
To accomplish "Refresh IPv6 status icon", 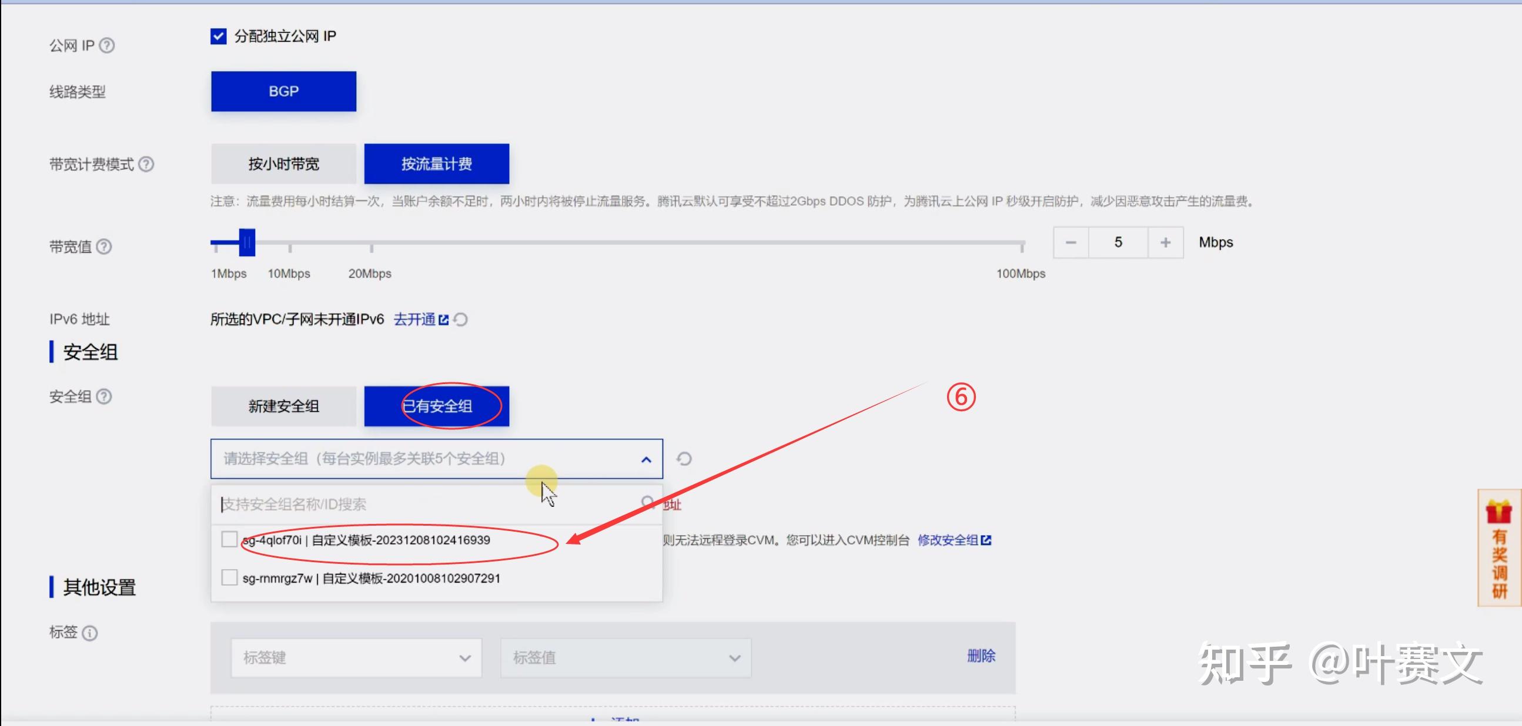I will click(461, 320).
